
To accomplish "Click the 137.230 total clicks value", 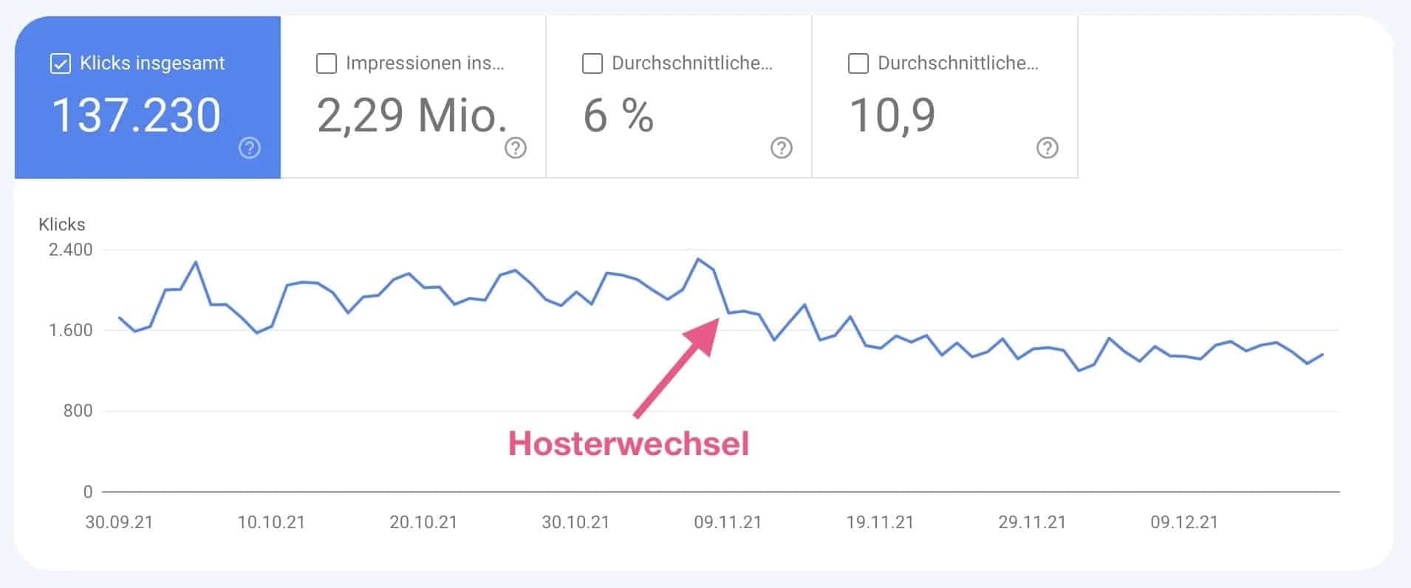I will tap(137, 114).
